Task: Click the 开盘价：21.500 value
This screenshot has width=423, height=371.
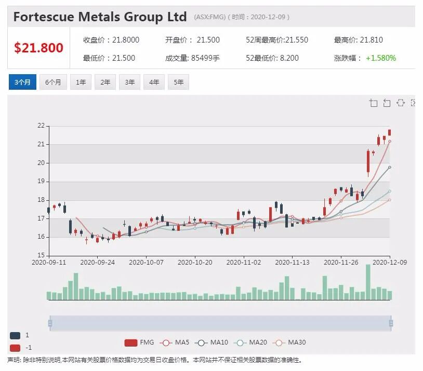Action: (192, 40)
